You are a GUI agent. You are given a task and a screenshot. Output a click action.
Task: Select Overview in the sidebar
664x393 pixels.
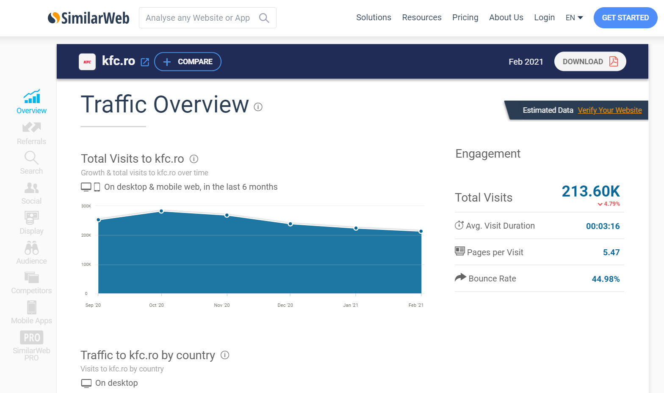point(32,101)
